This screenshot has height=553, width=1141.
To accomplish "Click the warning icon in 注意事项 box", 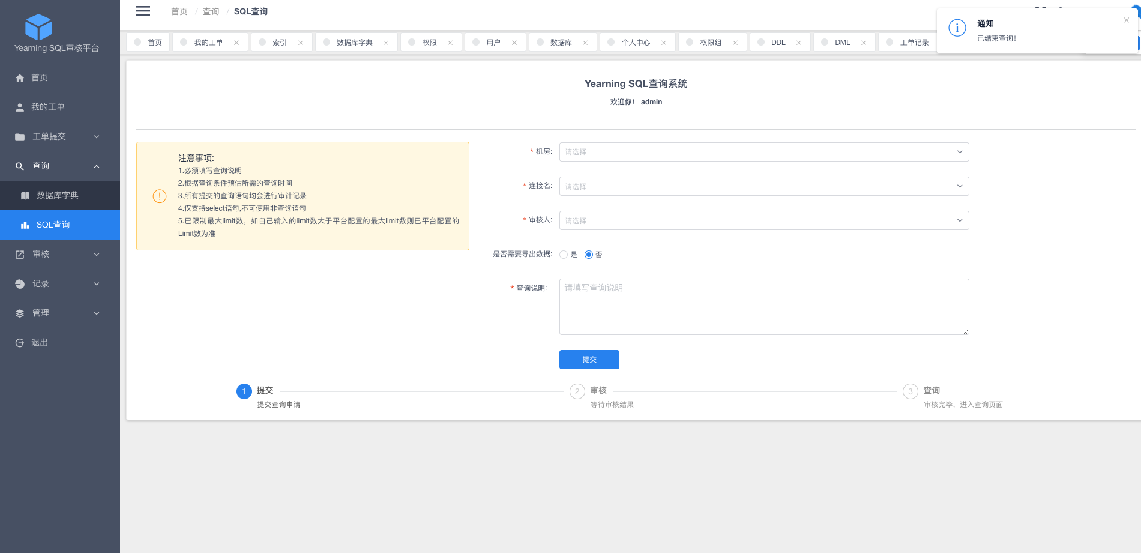I will point(160,196).
